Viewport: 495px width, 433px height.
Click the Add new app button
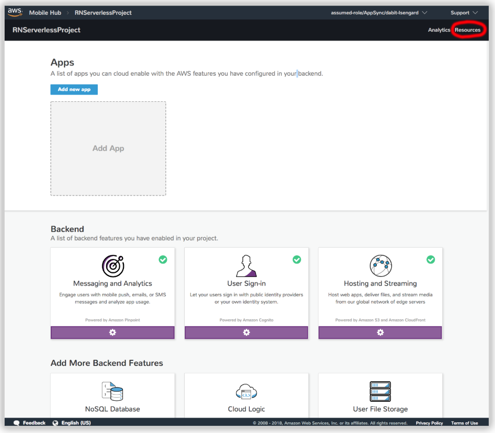pos(74,90)
